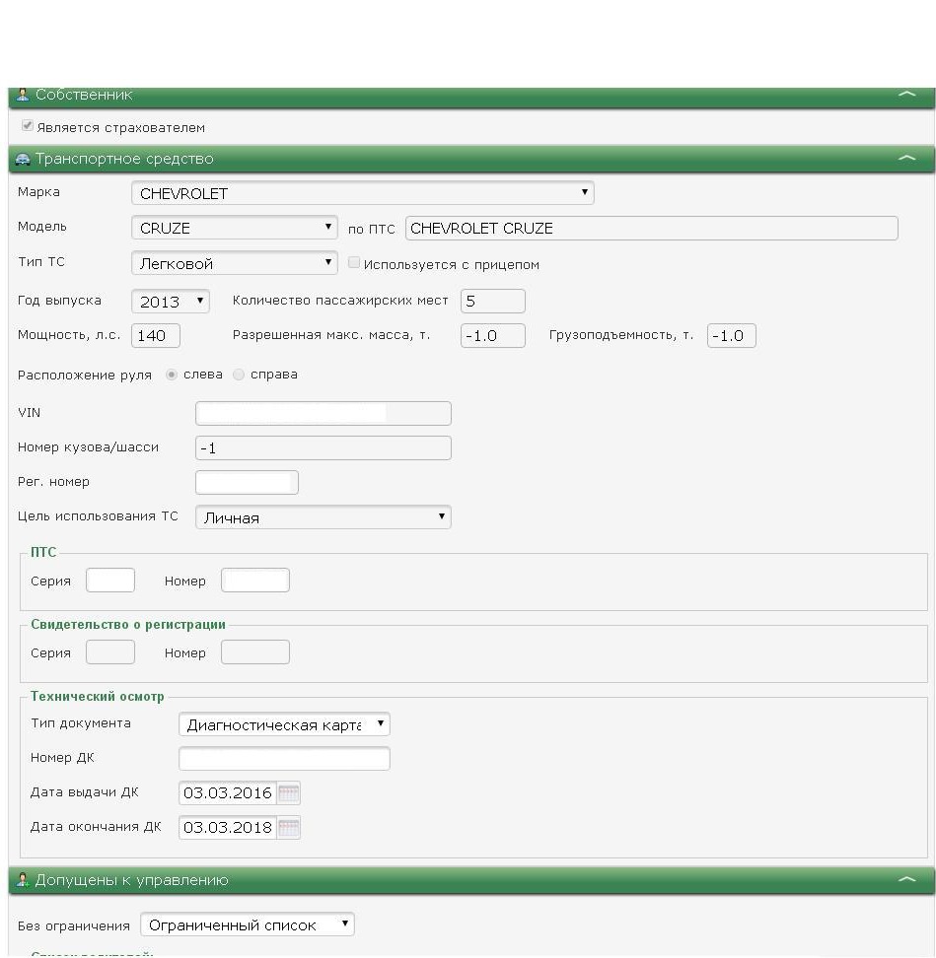Open calendar picker for Дата окончания ДК
The height and width of the screenshot is (958, 936).
[289, 828]
